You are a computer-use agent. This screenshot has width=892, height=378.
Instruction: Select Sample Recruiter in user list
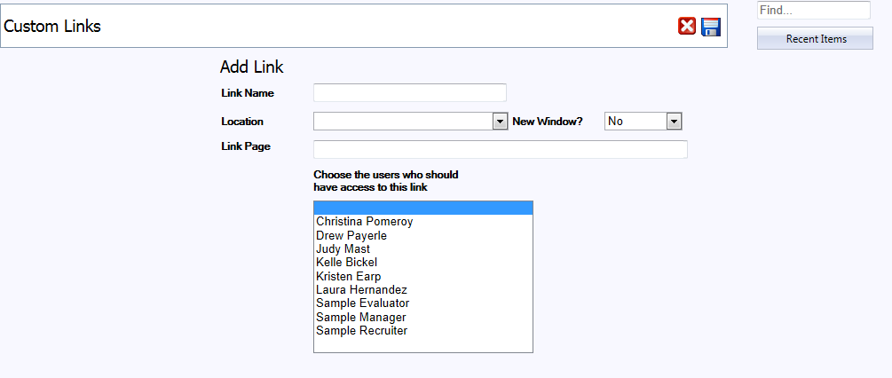pyautogui.click(x=362, y=331)
